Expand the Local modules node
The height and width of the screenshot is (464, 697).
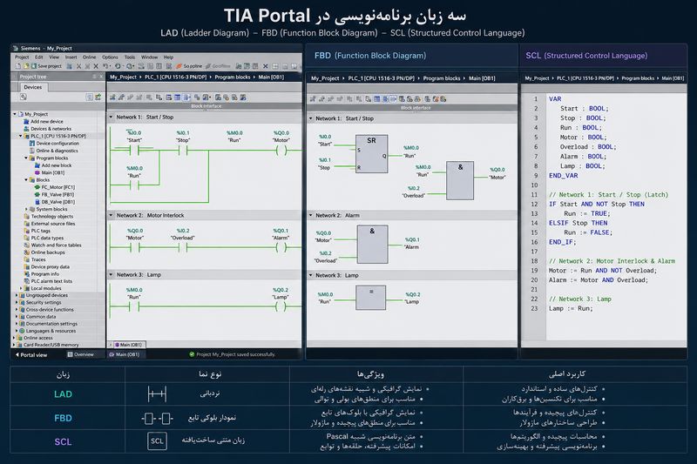click(x=20, y=288)
